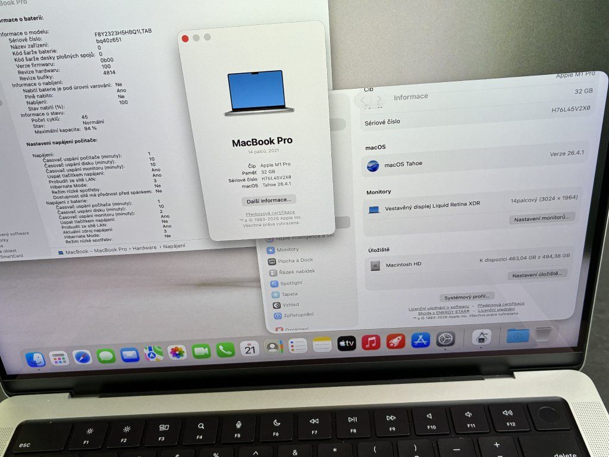Click Nastavení napájení počítače heading
The height and width of the screenshot is (457, 609).
[62, 142]
